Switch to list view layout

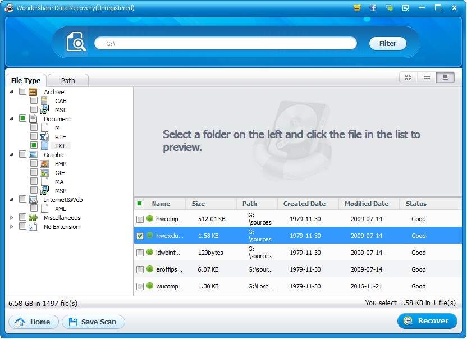point(427,77)
